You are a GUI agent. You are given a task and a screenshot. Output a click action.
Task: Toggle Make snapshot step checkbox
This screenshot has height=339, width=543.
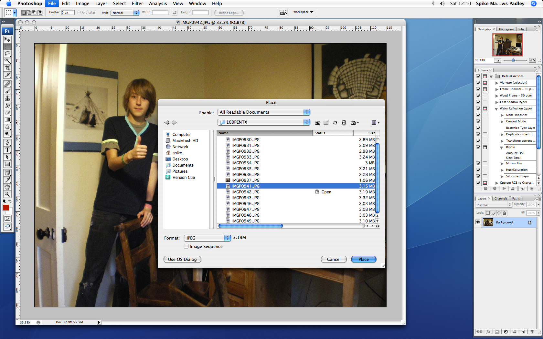click(478, 115)
